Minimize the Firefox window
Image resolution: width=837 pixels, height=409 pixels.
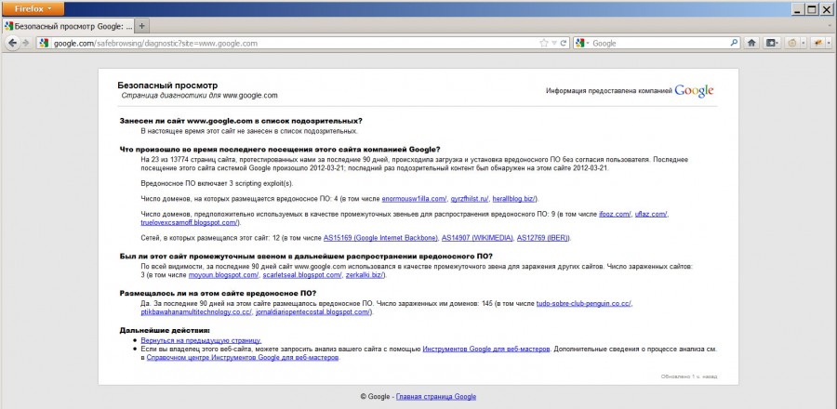(798, 8)
